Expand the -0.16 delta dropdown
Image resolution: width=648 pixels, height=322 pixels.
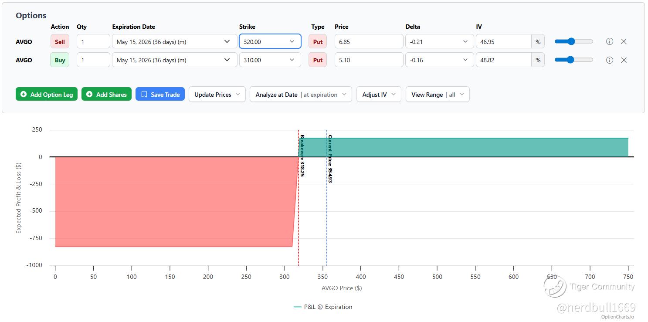pos(439,60)
